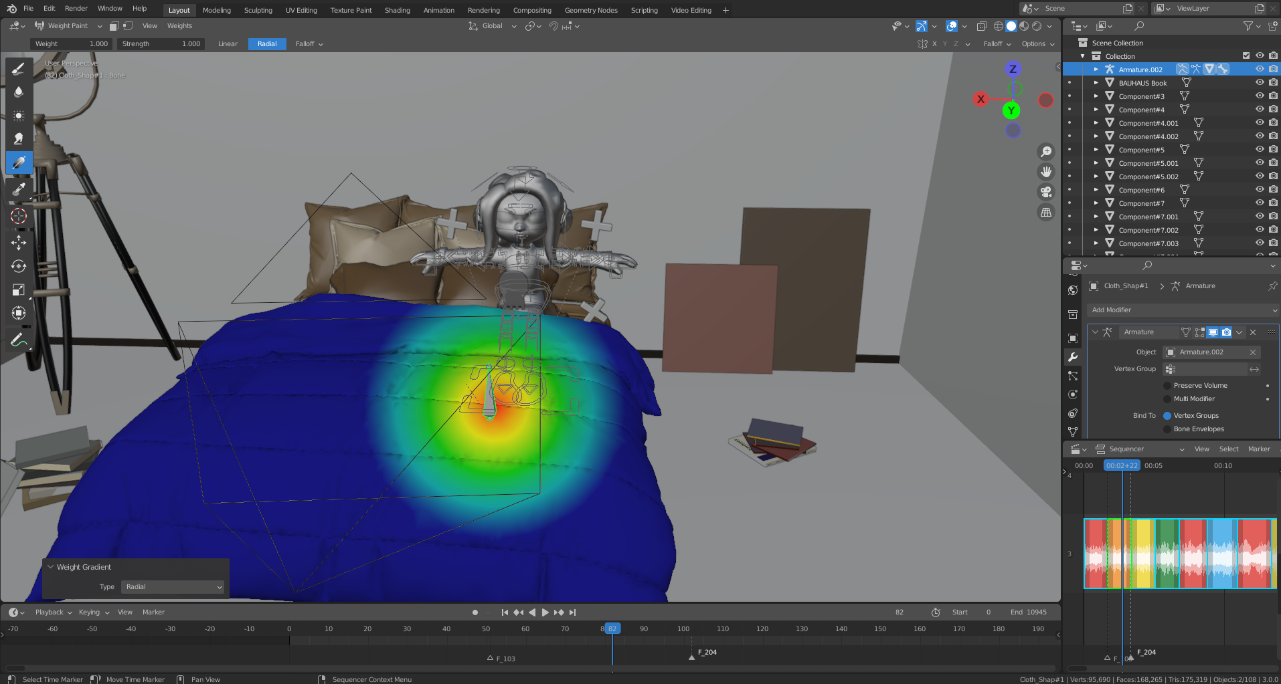Select the F_204 timeline marker
The image size is (1281, 684).
click(691, 657)
